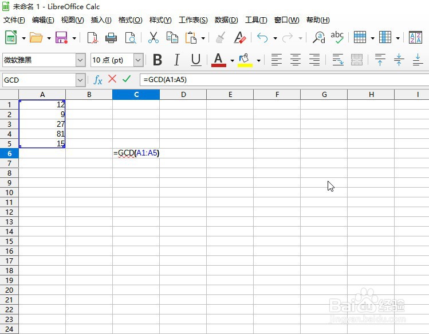Click the Name Box field showing GCD
429x334 pixels.
pyautogui.click(x=39, y=80)
